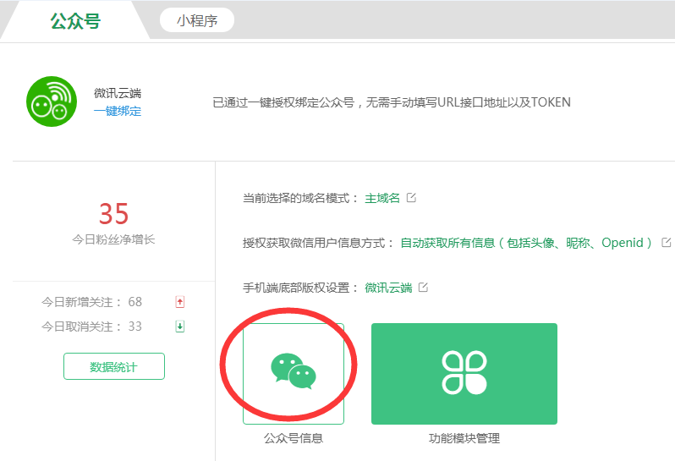This screenshot has width=675, height=461.
Task: Click the 公众号信息 label under the tile
Action: click(x=294, y=438)
